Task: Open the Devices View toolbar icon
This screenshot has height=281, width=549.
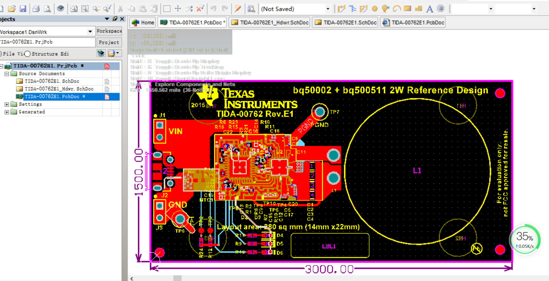Action: coord(60,9)
